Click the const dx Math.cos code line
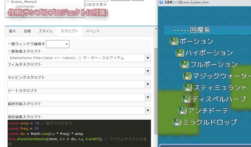Viewport: 251px width, 147px height. (46, 134)
